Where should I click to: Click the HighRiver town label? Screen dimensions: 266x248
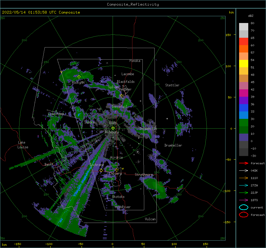pyautogui.click(x=123, y=207)
